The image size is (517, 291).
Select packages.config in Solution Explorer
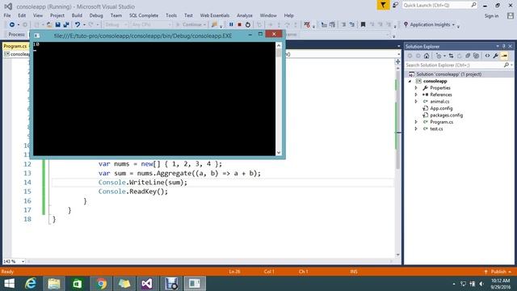tap(447, 115)
